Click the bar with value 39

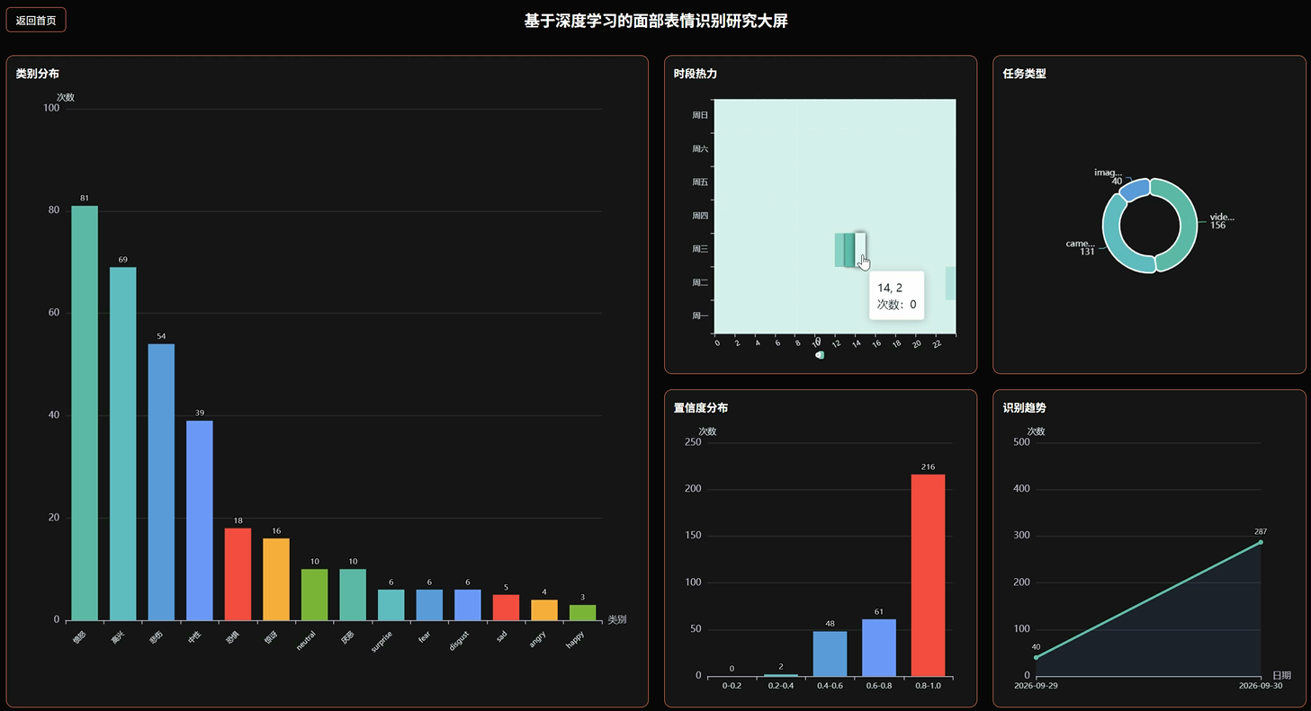(x=200, y=520)
